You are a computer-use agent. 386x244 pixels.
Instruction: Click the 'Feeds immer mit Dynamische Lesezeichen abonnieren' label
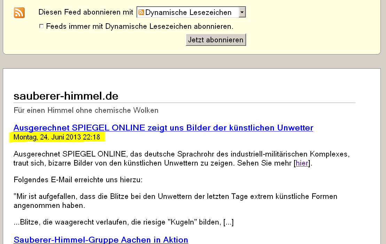139,26
